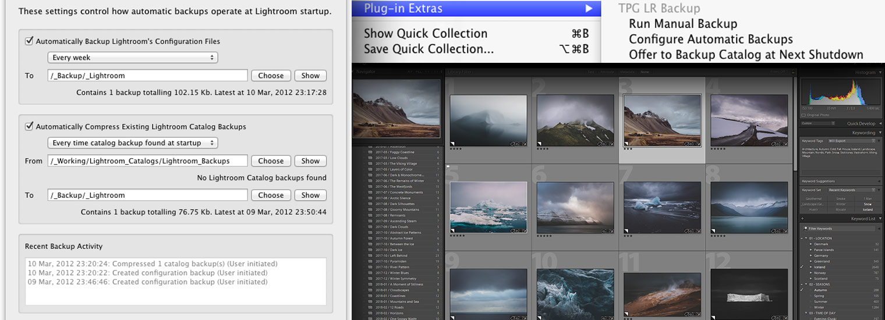This screenshot has height=320, width=885.
Task: Click the Plug-in Extras submenu arrow
Action: coord(589,9)
